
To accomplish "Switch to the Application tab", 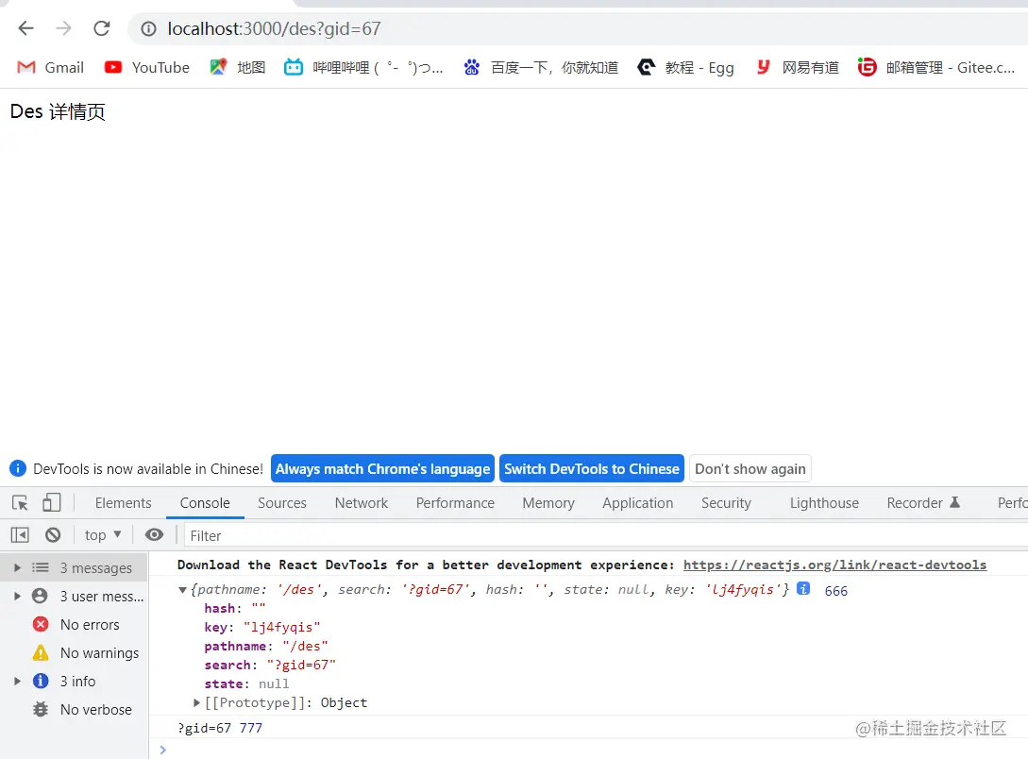I will tap(637, 503).
